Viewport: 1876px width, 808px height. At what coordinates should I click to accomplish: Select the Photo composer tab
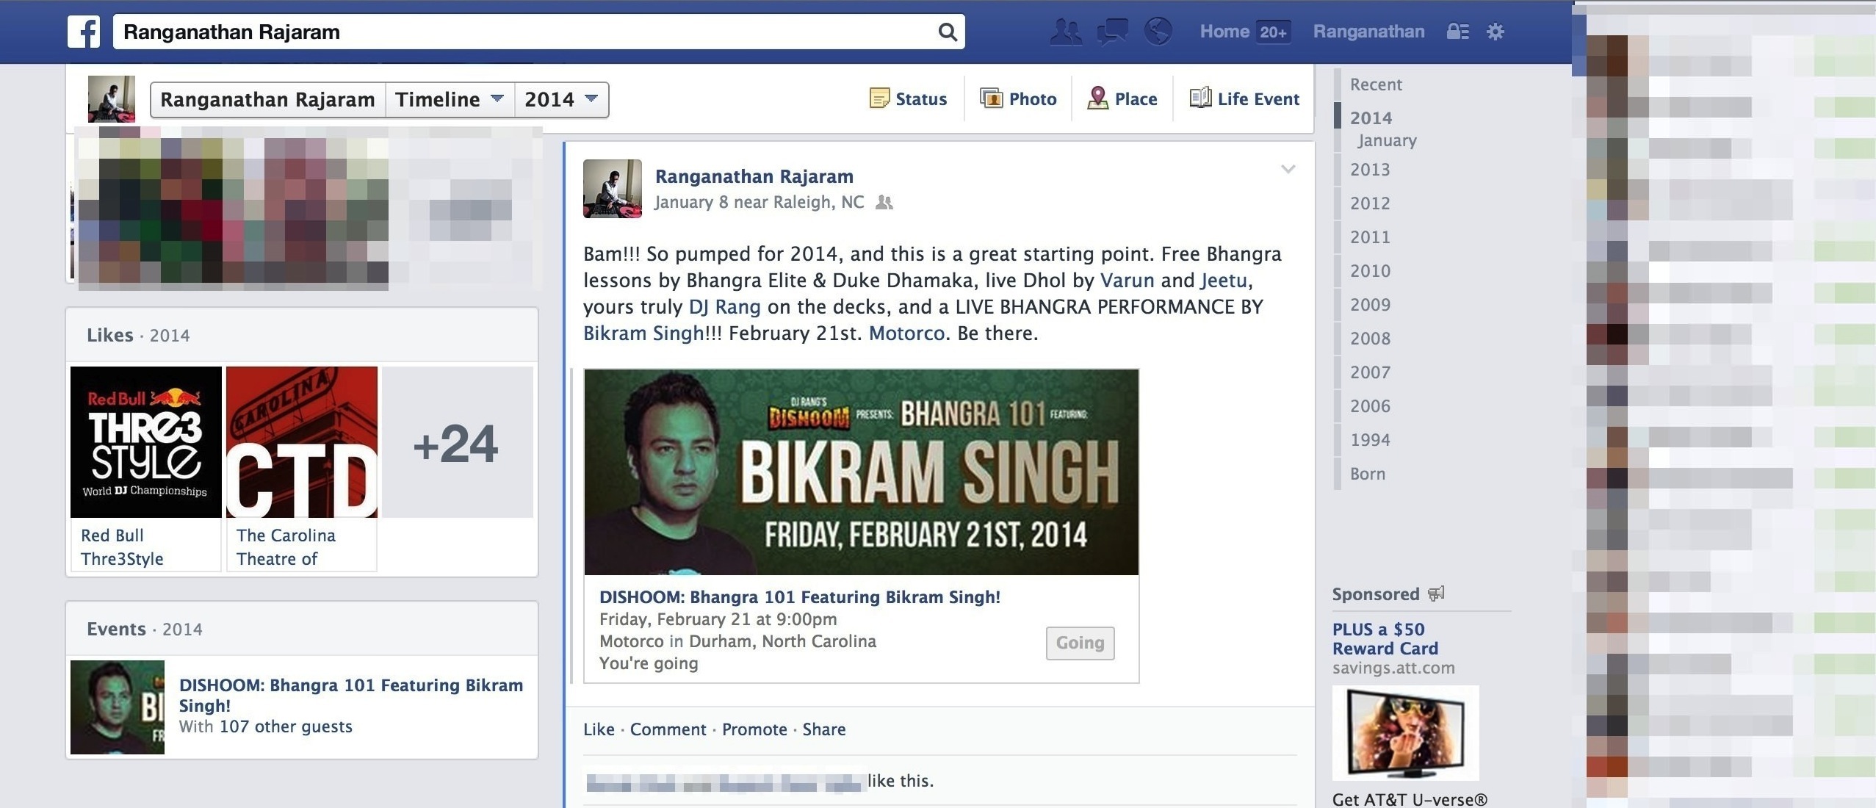[x=1018, y=99]
